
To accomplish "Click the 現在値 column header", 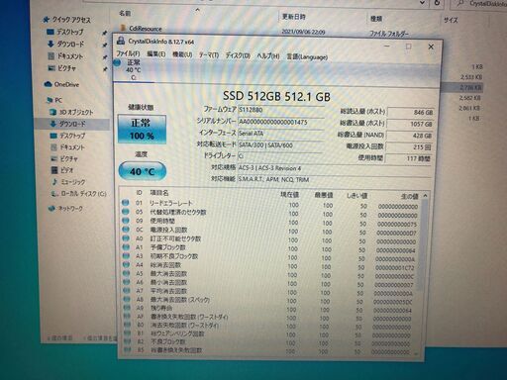I will coord(289,195).
